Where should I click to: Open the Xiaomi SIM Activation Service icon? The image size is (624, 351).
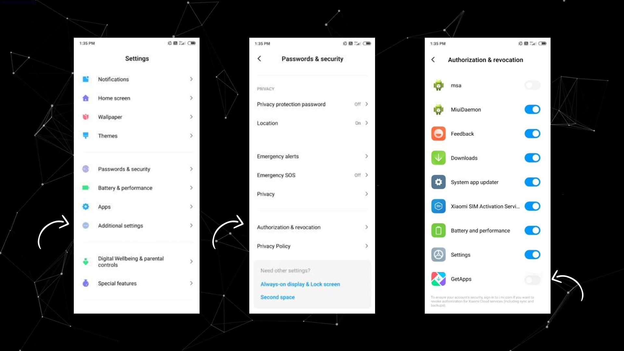[x=438, y=206]
